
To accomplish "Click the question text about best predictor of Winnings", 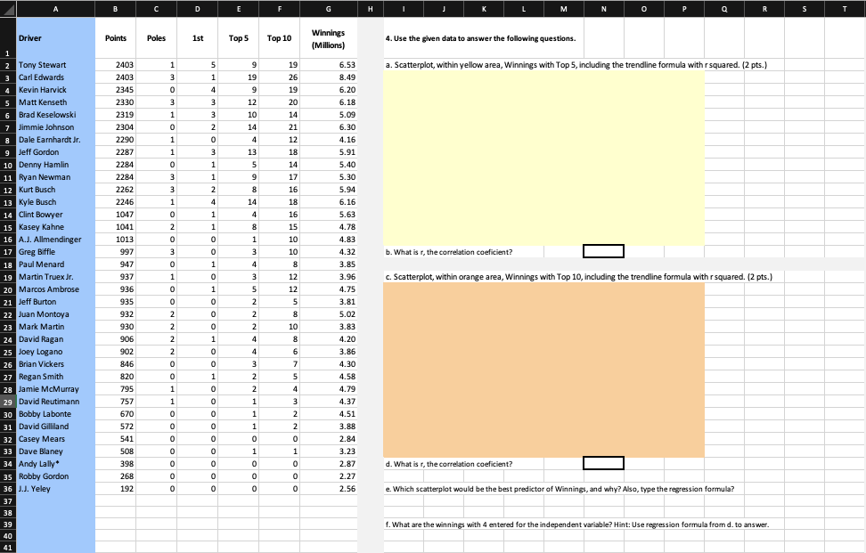I will point(535,488).
